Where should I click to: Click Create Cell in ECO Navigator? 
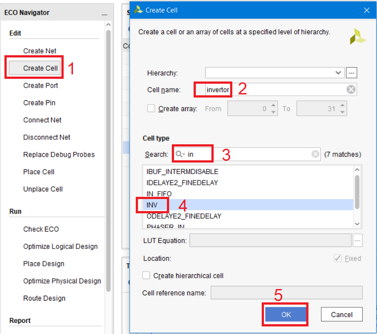click(35, 68)
